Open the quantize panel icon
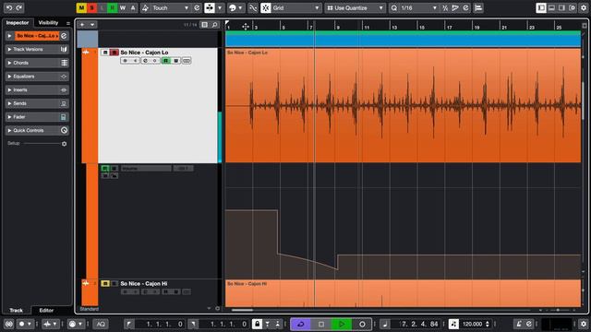This screenshot has height=332, width=591. tap(478, 8)
